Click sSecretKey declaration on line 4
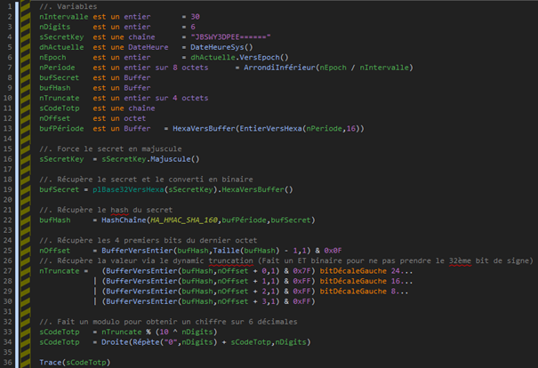Screen dimensions: 538x368 61,37
